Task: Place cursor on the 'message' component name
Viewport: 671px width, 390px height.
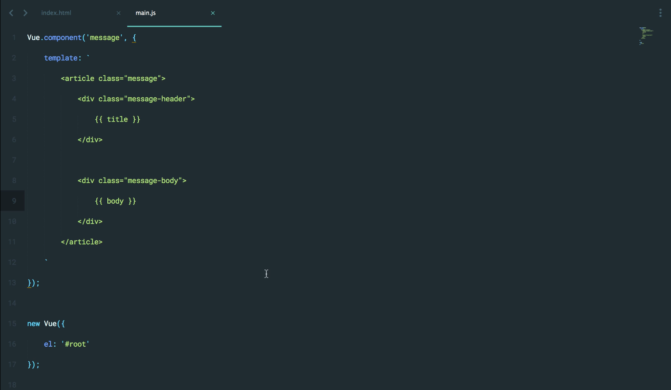Action: pos(105,38)
